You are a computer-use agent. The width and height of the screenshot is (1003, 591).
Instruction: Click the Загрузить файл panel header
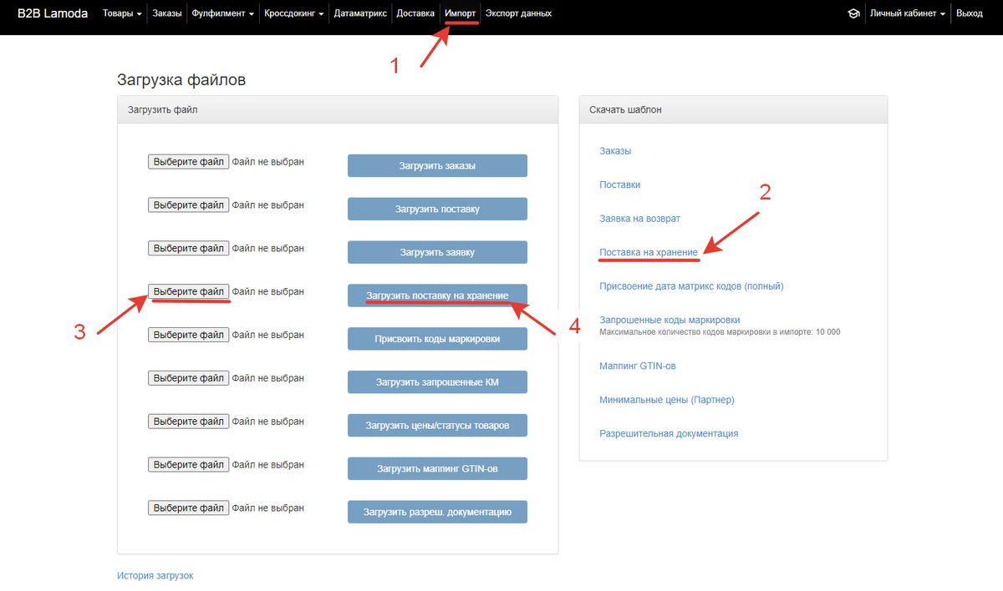[x=338, y=109]
